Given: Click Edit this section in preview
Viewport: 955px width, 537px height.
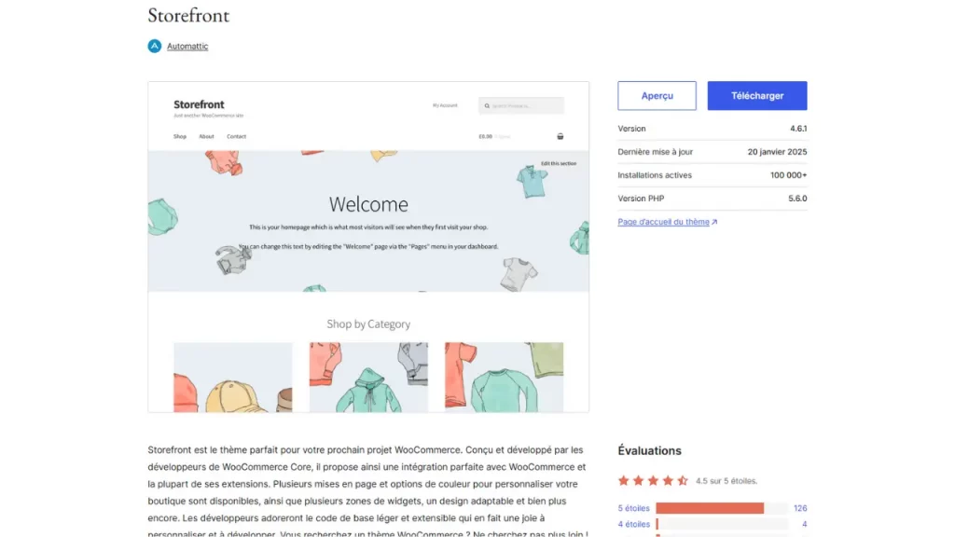Looking at the screenshot, I should pyautogui.click(x=558, y=163).
